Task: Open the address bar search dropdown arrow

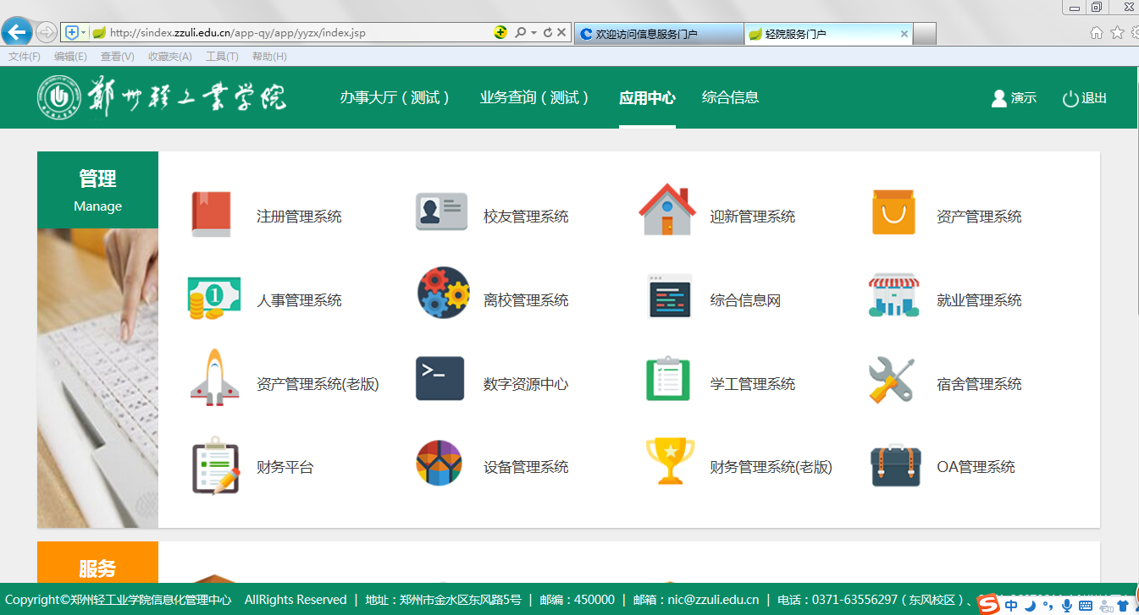Action: coord(534,33)
